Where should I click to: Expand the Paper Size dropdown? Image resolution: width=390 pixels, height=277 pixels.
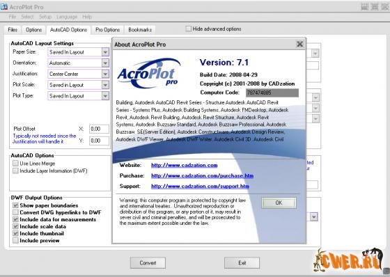pos(105,52)
